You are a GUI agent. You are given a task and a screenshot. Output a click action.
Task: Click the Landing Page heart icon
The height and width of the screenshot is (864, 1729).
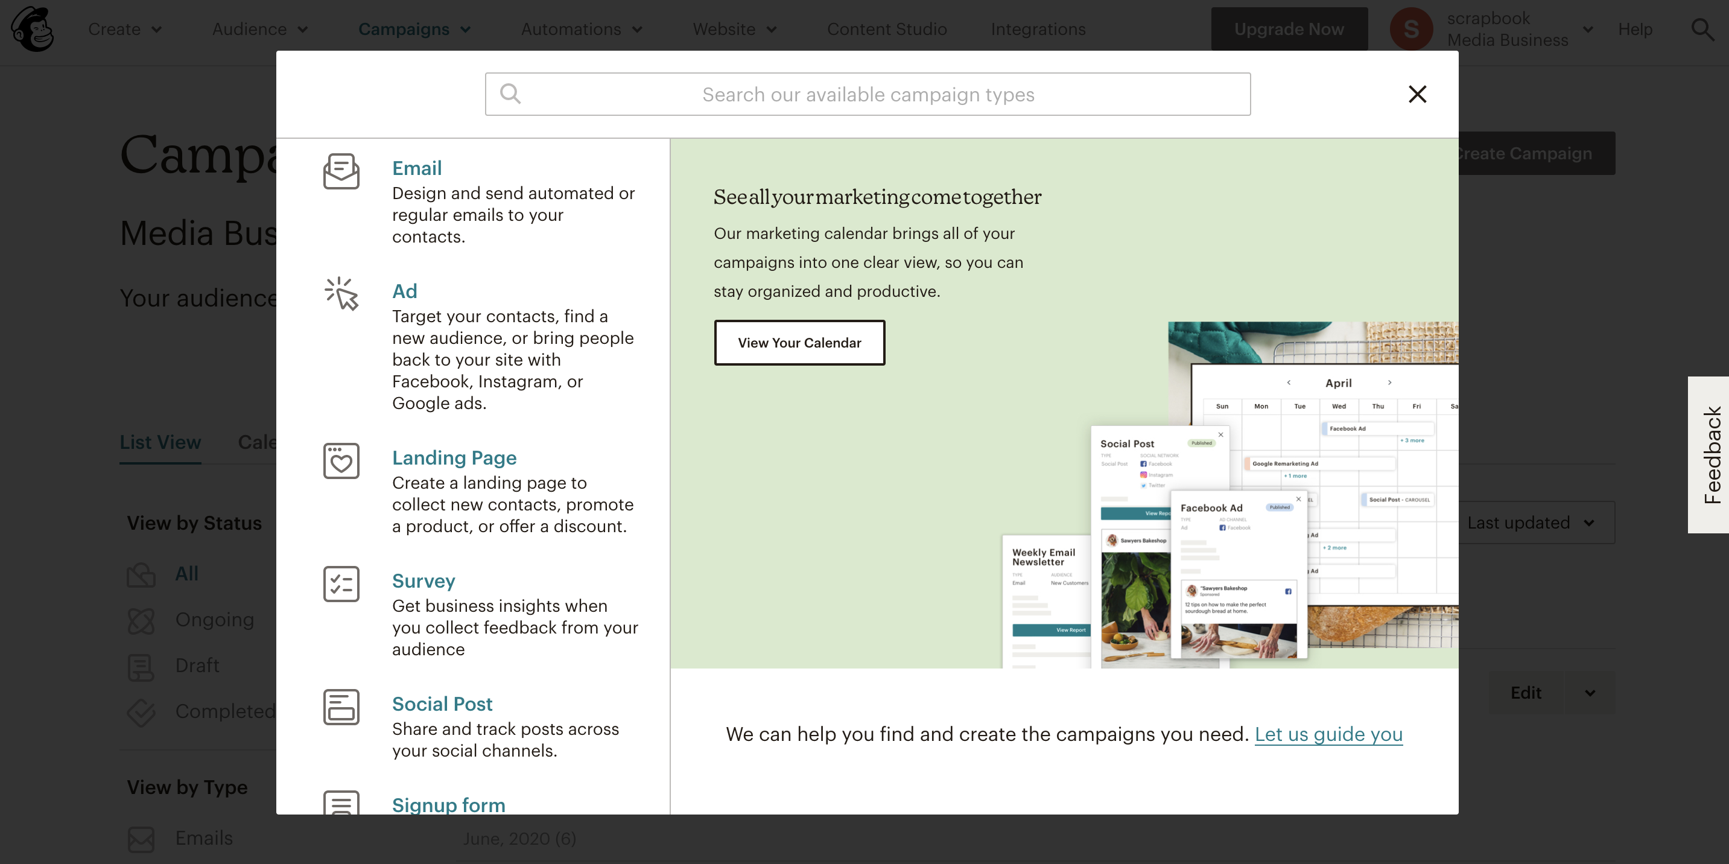click(x=341, y=460)
